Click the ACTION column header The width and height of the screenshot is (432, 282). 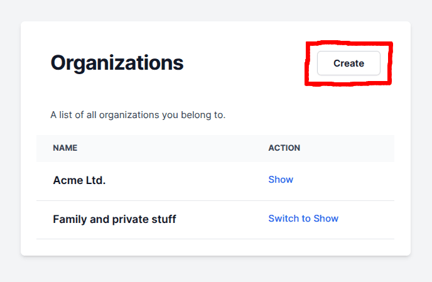[284, 148]
